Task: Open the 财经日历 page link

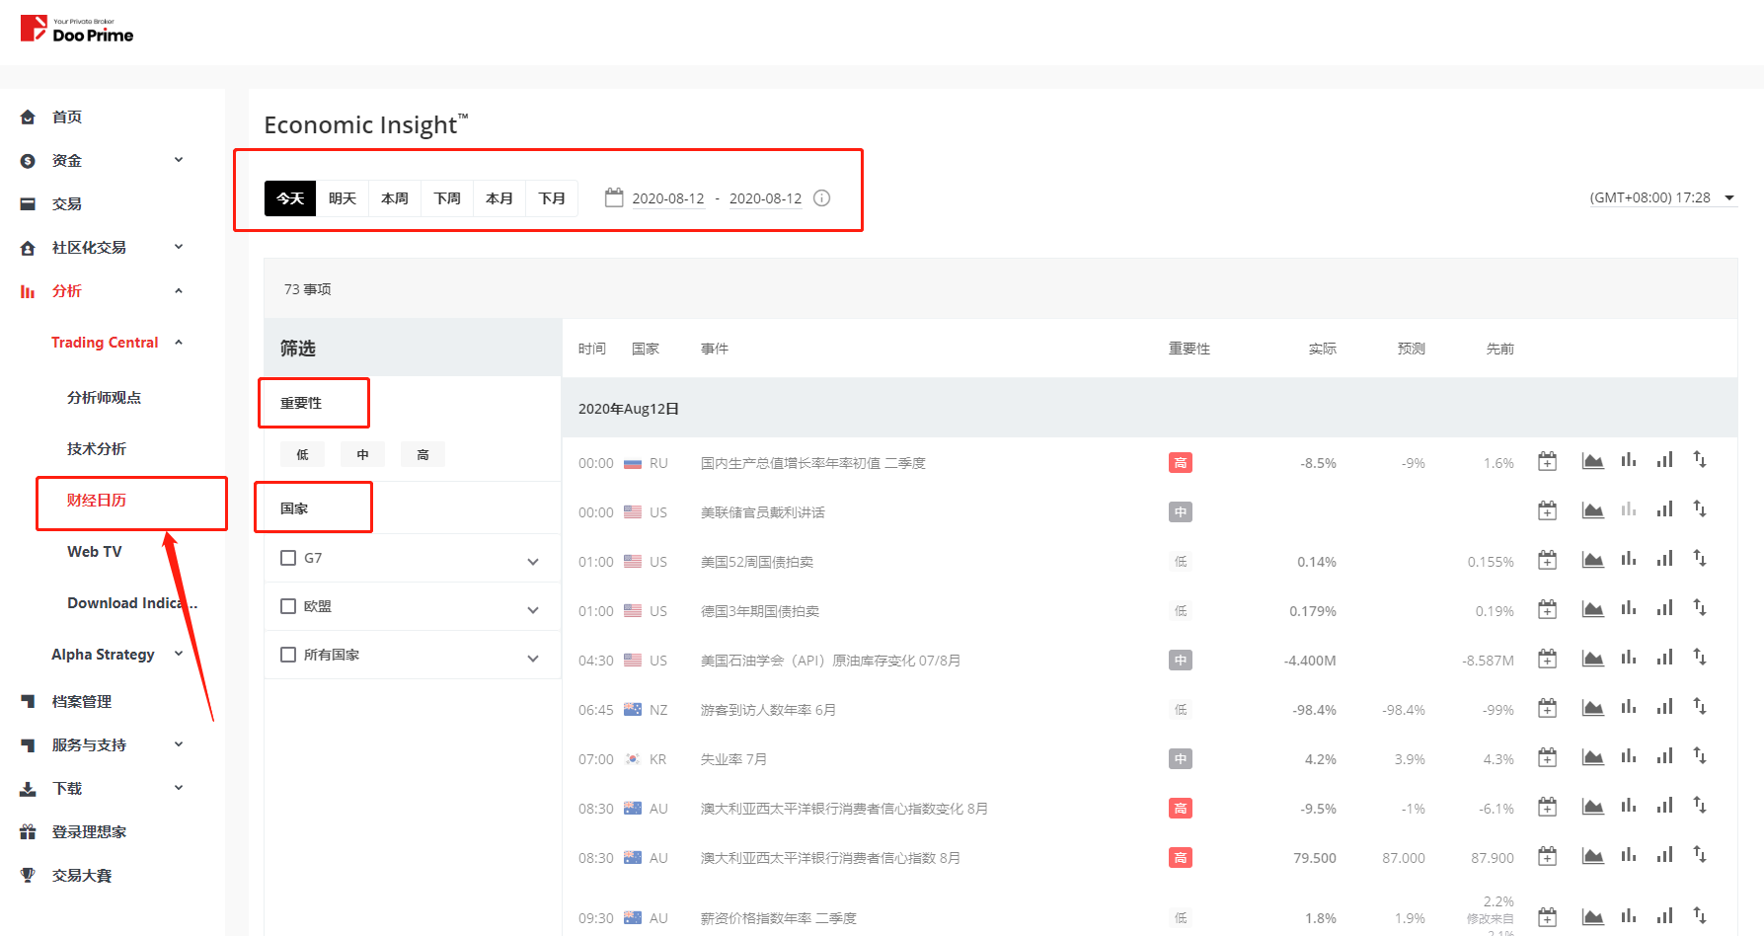Action: pyautogui.click(x=98, y=500)
